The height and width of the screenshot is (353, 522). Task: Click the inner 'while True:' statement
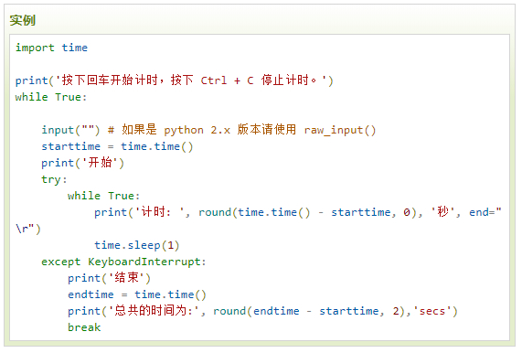pyautogui.click(x=103, y=196)
